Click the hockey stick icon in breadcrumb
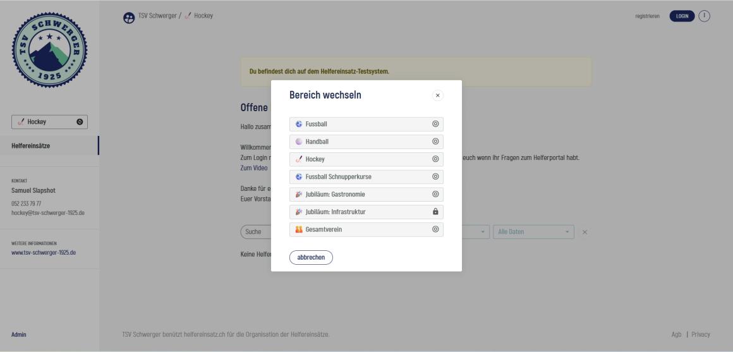 click(x=188, y=15)
